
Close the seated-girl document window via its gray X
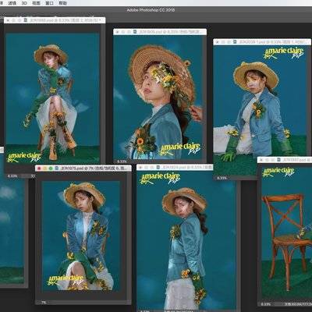coord(8,19)
